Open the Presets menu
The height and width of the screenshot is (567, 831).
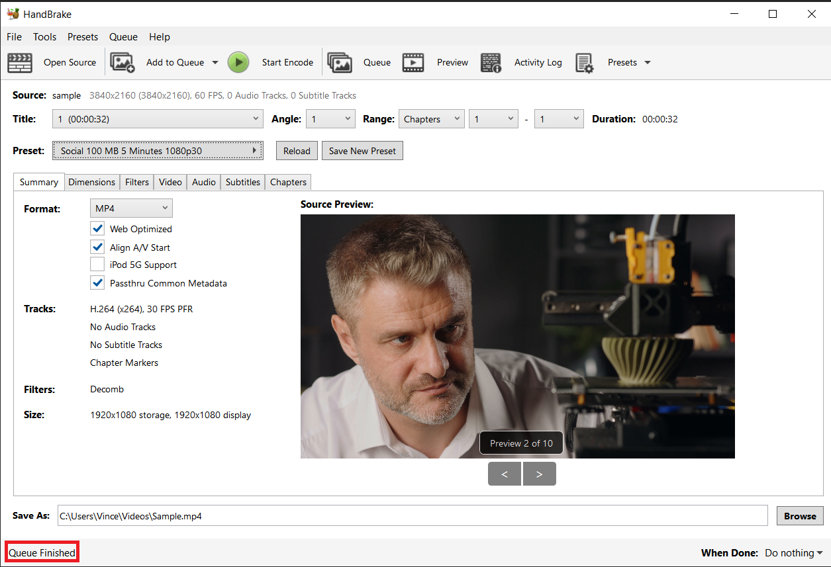(x=83, y=36)
